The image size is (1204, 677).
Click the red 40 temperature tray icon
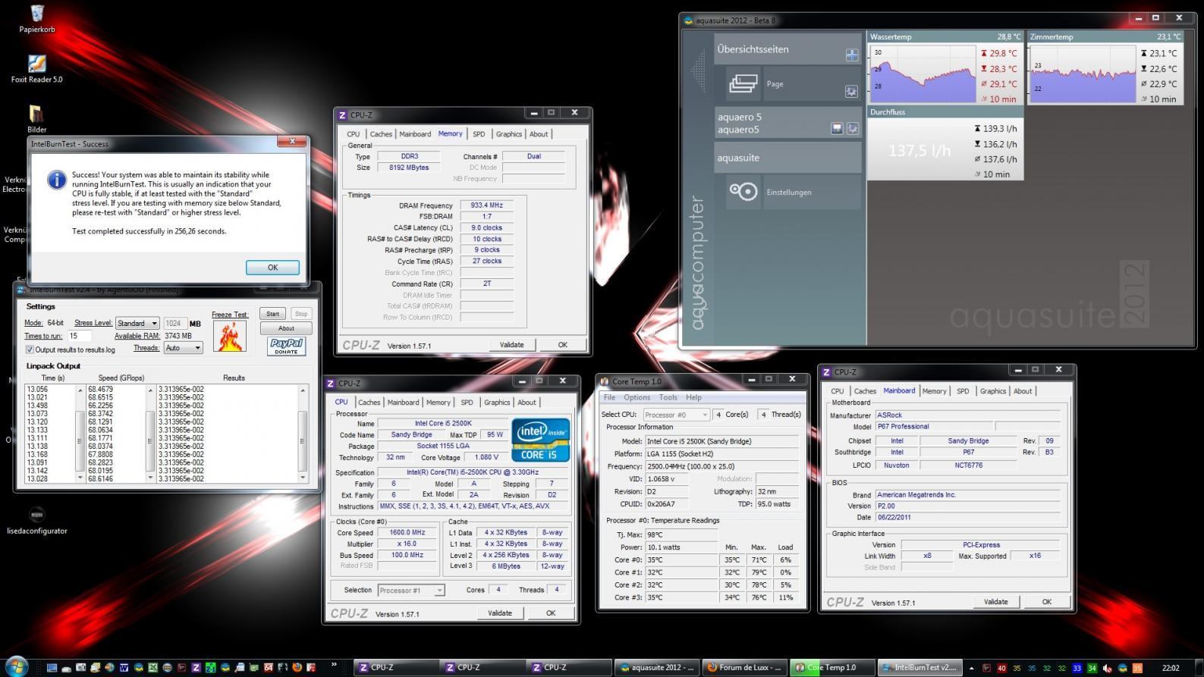(x=1001, y=668)
